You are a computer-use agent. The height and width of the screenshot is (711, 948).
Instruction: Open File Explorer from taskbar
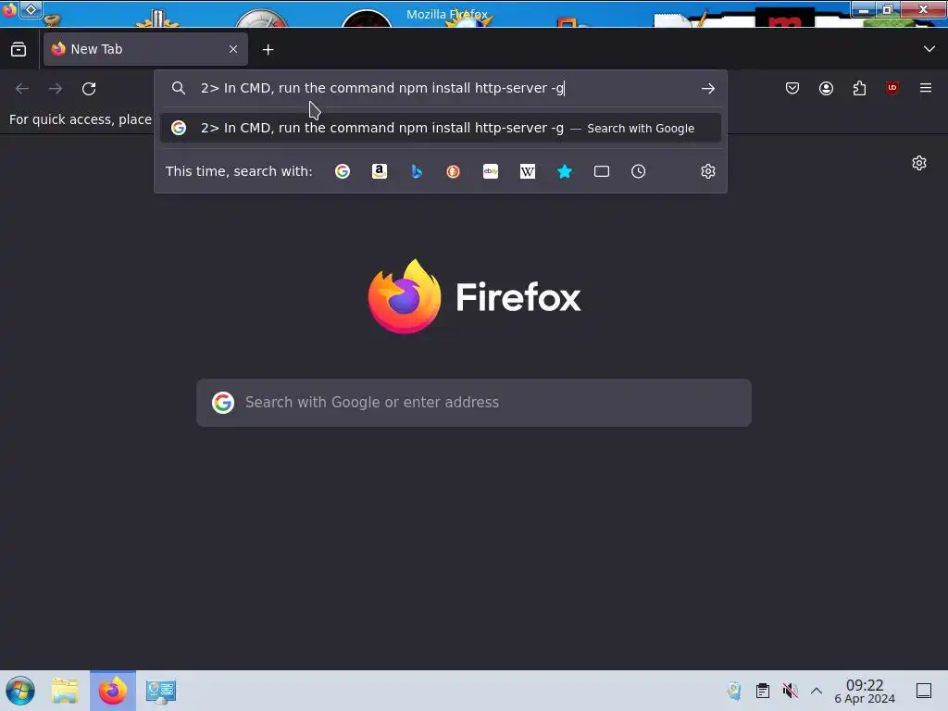click(x=66, y=691)
